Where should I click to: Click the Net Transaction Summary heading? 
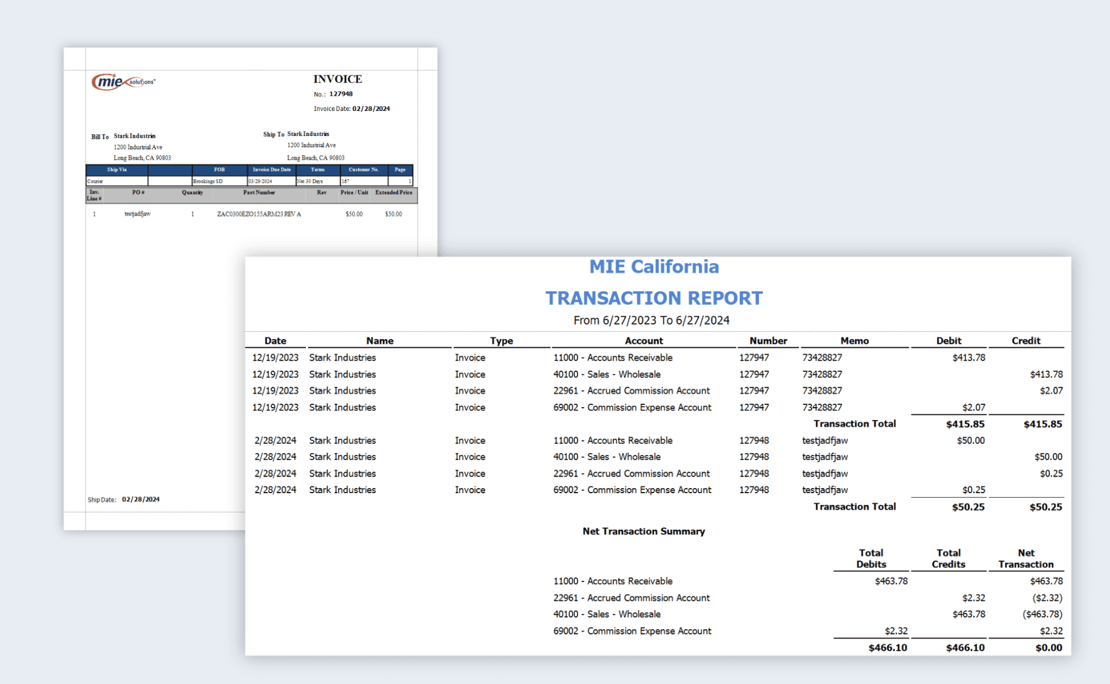[x=643, y=531]
